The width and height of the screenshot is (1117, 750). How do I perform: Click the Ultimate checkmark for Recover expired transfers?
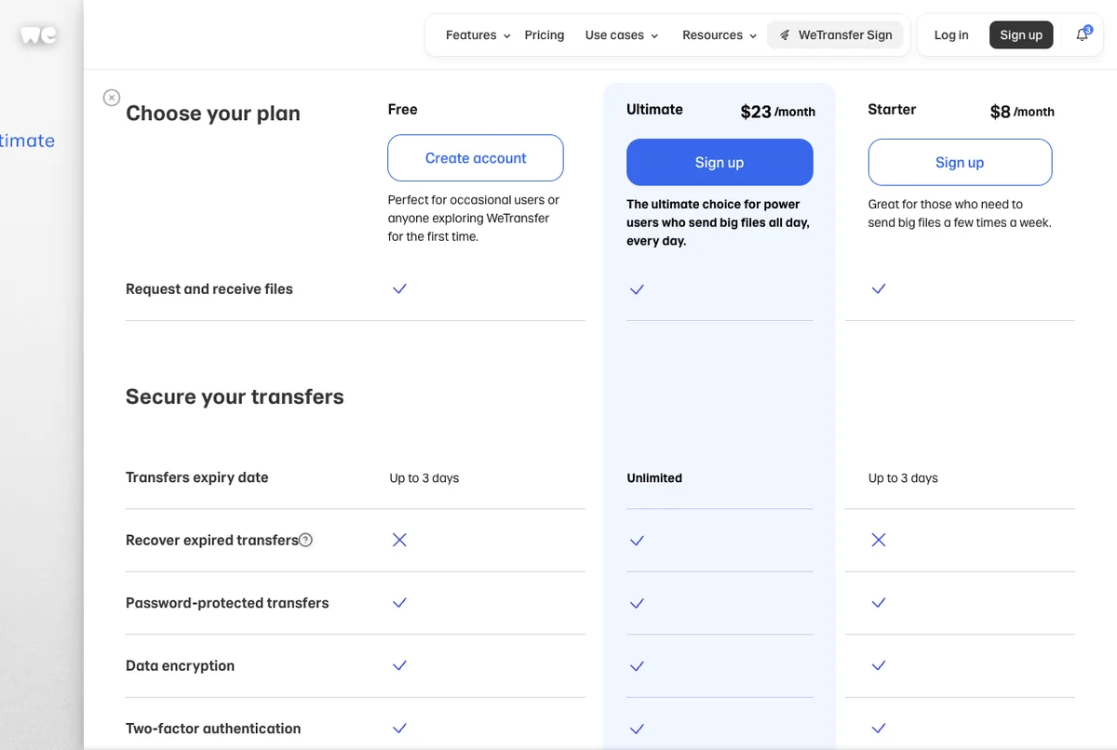click(x=637, y=541)
